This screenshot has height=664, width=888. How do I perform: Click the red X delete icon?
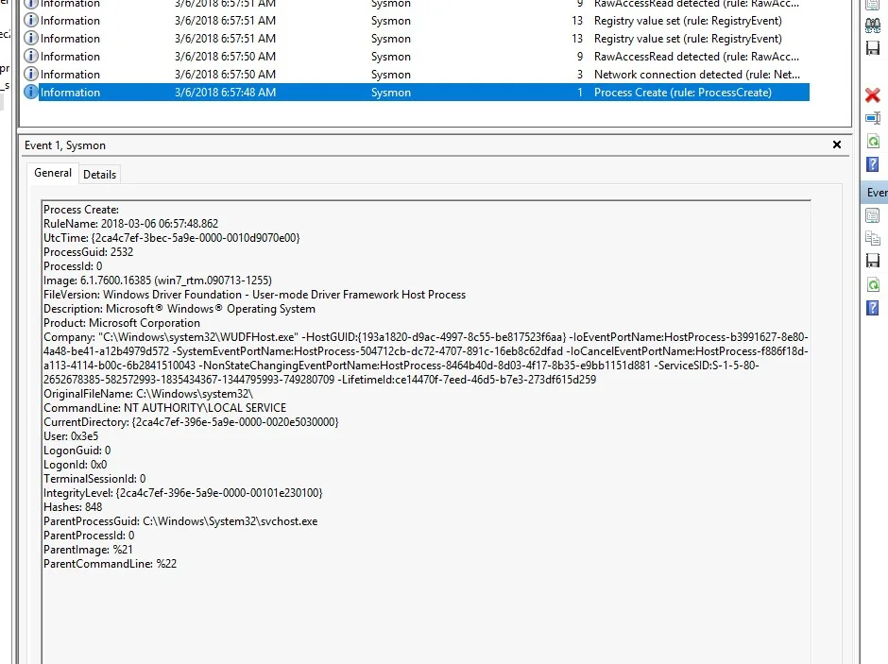(874, 95)
